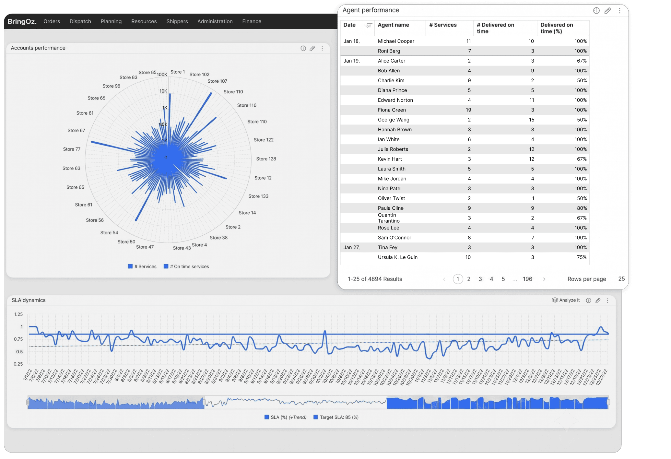
Task: Toggle Target SLA 85% legend series
Action: (336, 417)
